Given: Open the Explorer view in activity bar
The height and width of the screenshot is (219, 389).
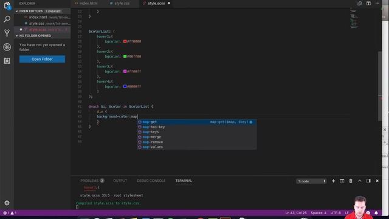Looking at the screenshot, I should [x=7, y=5].
